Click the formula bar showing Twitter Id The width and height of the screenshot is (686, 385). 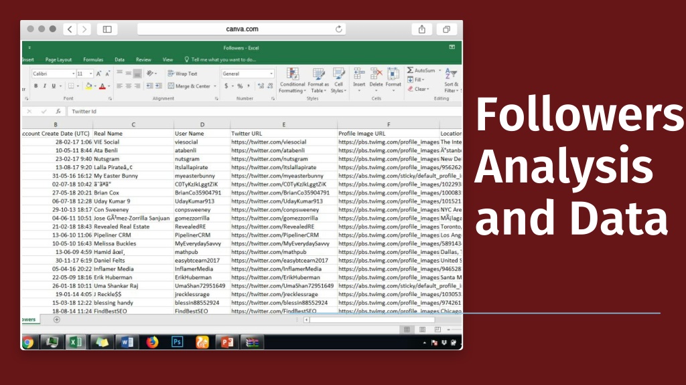pyautogui.click(x=264, y=112)
